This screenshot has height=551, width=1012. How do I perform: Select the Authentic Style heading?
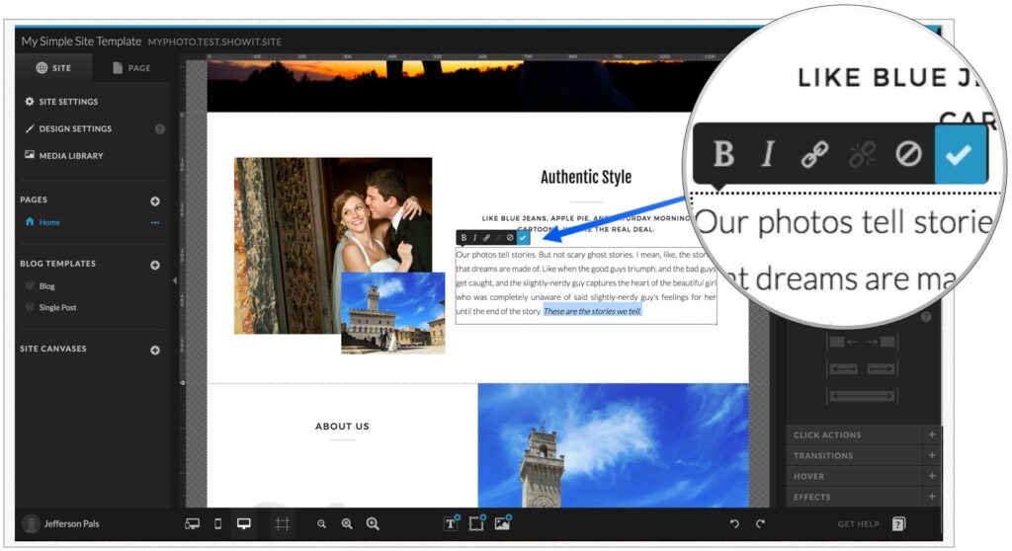tap(586, 177)
